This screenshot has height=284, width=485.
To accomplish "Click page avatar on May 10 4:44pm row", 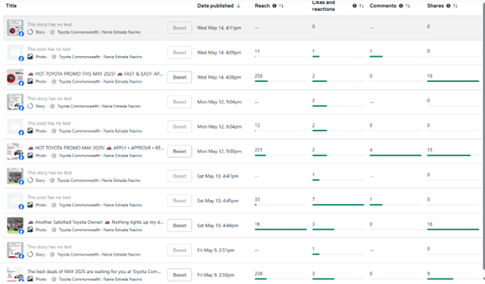I will point(54,230).
